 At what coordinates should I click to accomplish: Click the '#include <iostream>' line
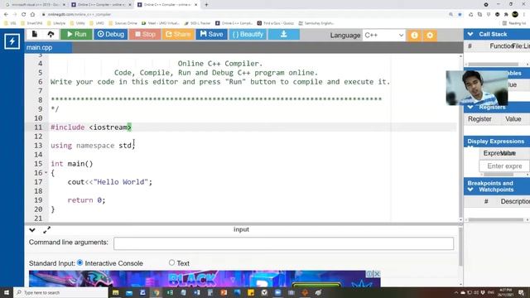[91, 127]
